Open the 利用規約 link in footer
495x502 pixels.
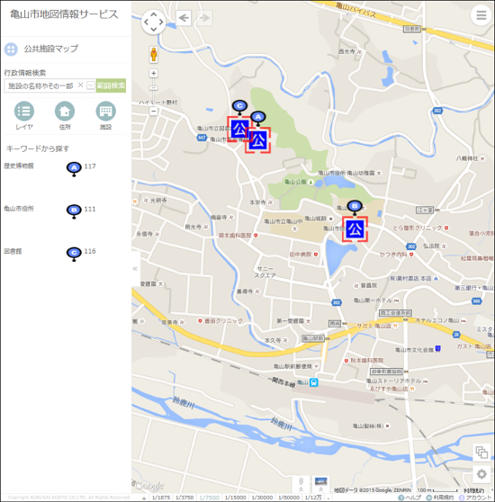click(x=440, y=498)
